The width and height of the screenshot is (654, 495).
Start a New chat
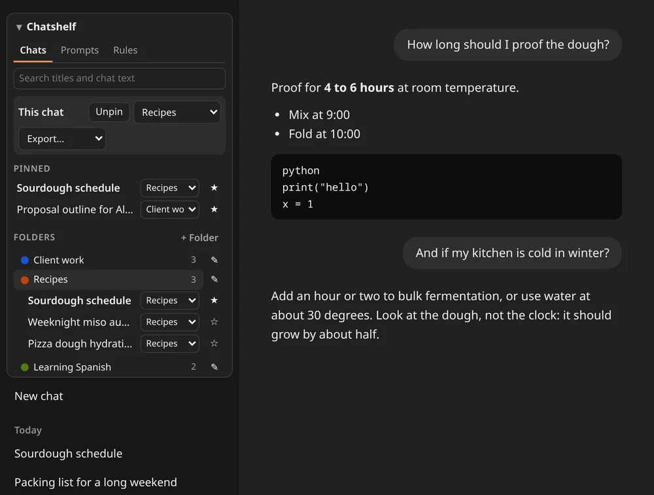pyautogui.click(x=39, y=396)
